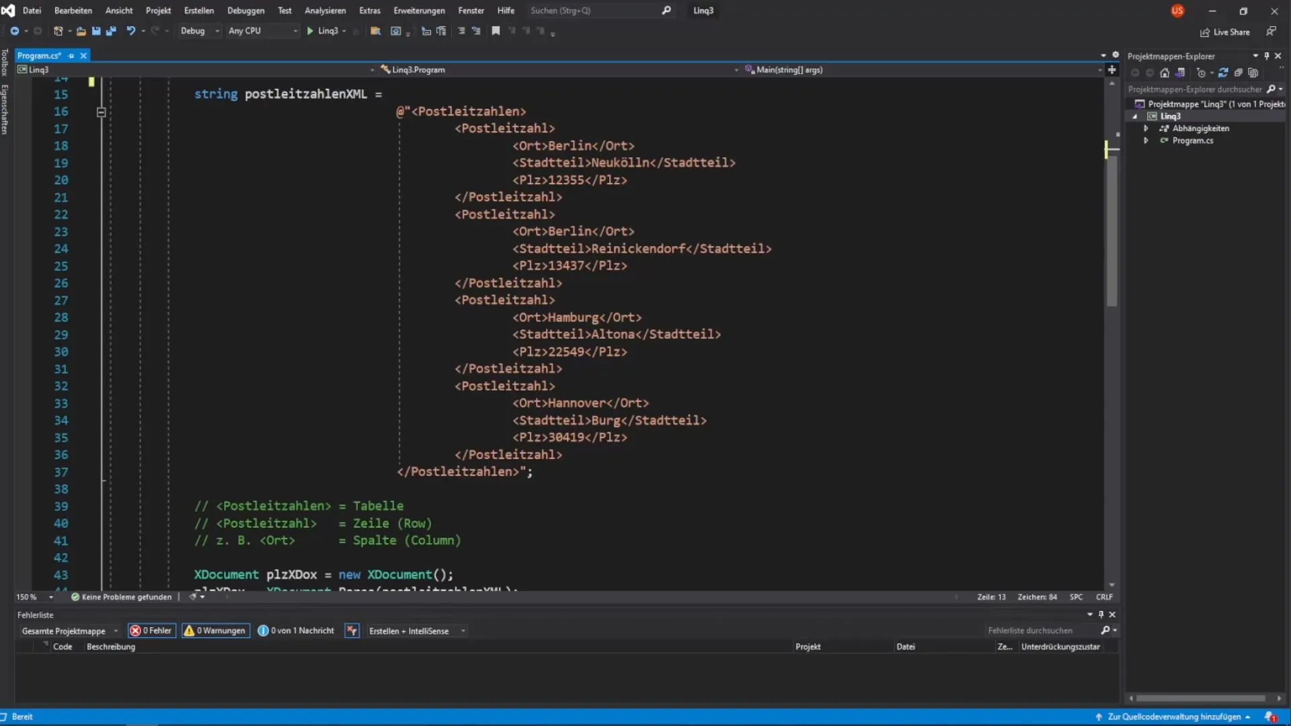
Task: Toggle the 0 Fehler errors filter
Action: (151, 631)
